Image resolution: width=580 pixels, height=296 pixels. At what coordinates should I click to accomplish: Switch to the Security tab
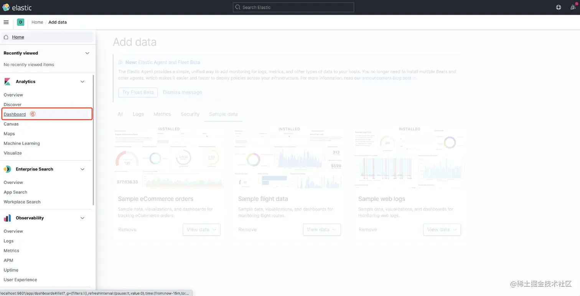190,114
